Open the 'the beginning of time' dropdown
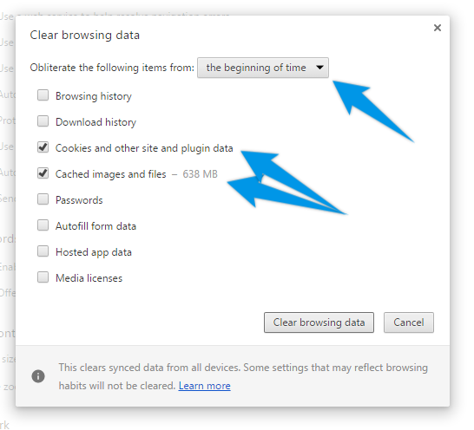Screen dimensions: 474x430 pyautogui.click(x=263, y=68)
